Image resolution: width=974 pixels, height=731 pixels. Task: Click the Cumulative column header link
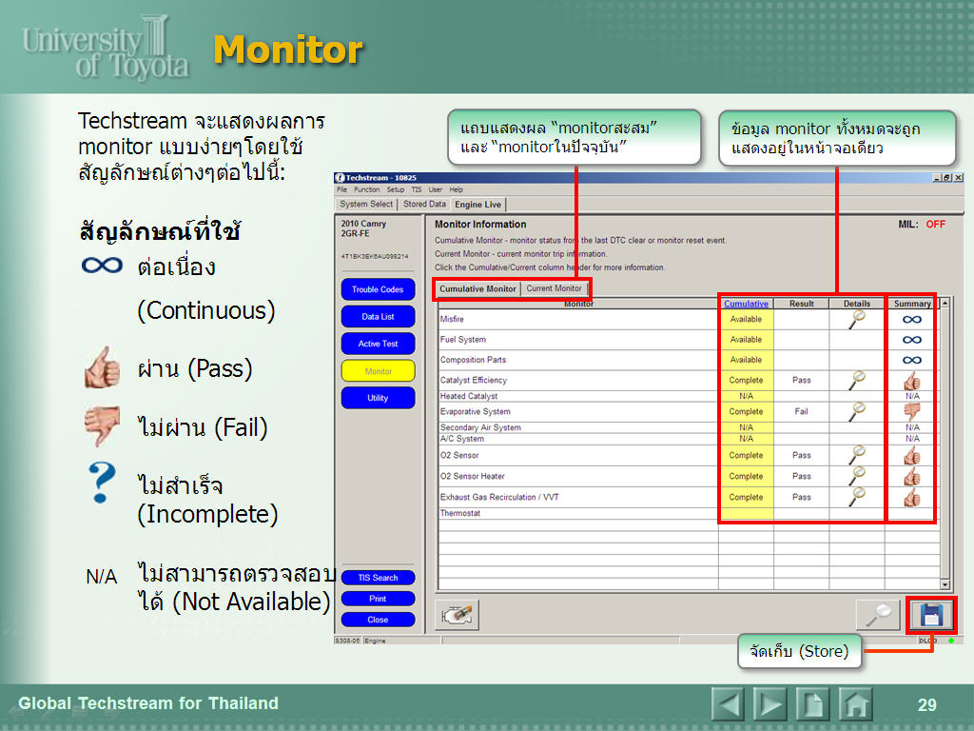pyautogui.click(x=746, y=304)
